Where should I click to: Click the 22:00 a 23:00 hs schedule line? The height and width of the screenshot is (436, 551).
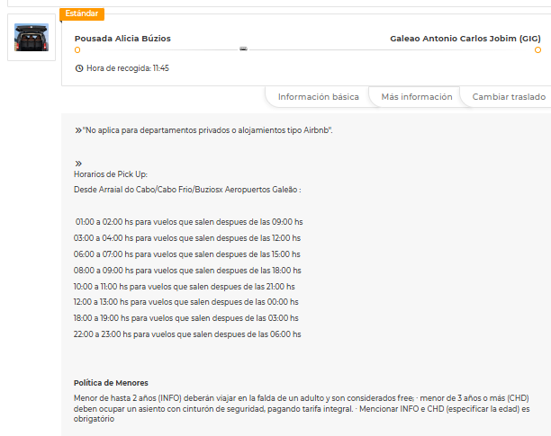[187, 334]
